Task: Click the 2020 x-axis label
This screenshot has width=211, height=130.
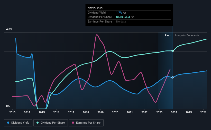Action: [115, 112]
